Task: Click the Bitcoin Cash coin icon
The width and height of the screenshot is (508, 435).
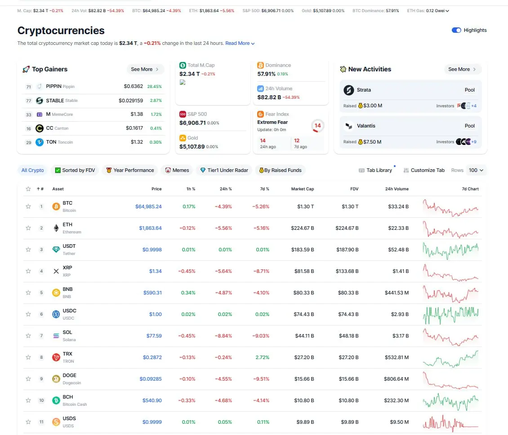Action: coord(56,400)
